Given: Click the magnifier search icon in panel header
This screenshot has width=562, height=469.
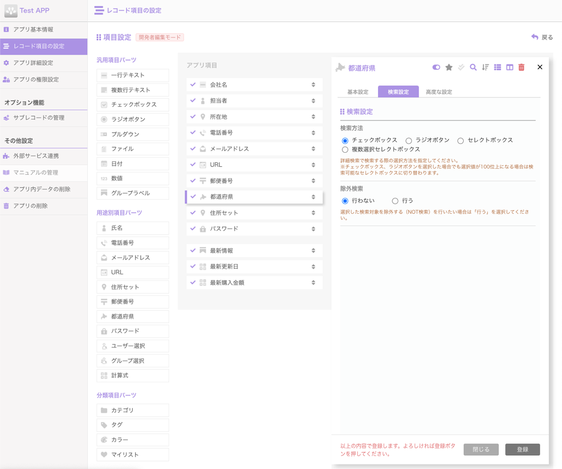Looking at the screenshot, I should click(x=473, y=68).
